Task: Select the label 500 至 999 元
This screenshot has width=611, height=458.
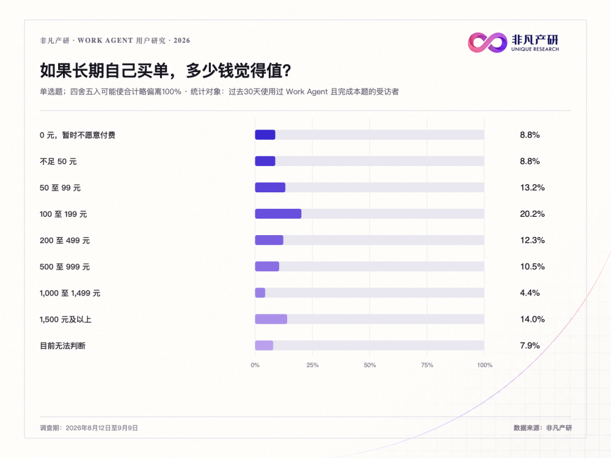Action: 65,267
